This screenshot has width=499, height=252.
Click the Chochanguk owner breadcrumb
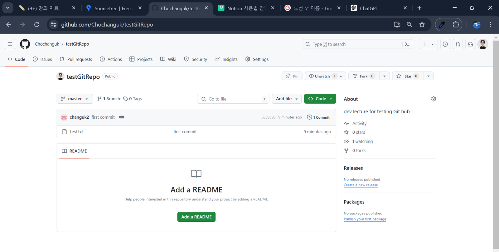pyautogui.click(x=47, y=44)
